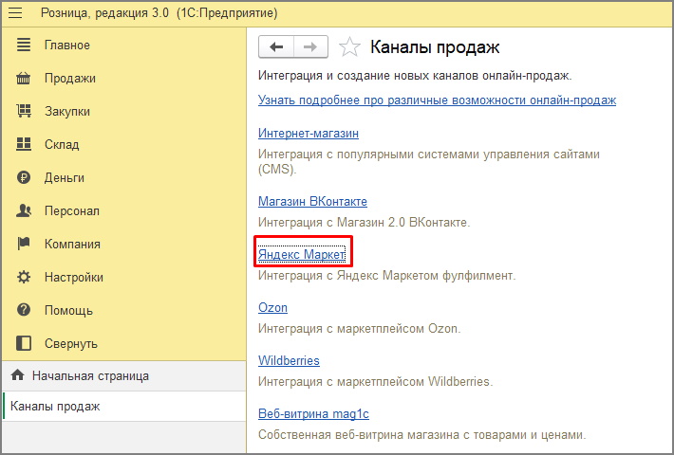
Task: Open the Продажи section
Action: click(x=70, y=78)
